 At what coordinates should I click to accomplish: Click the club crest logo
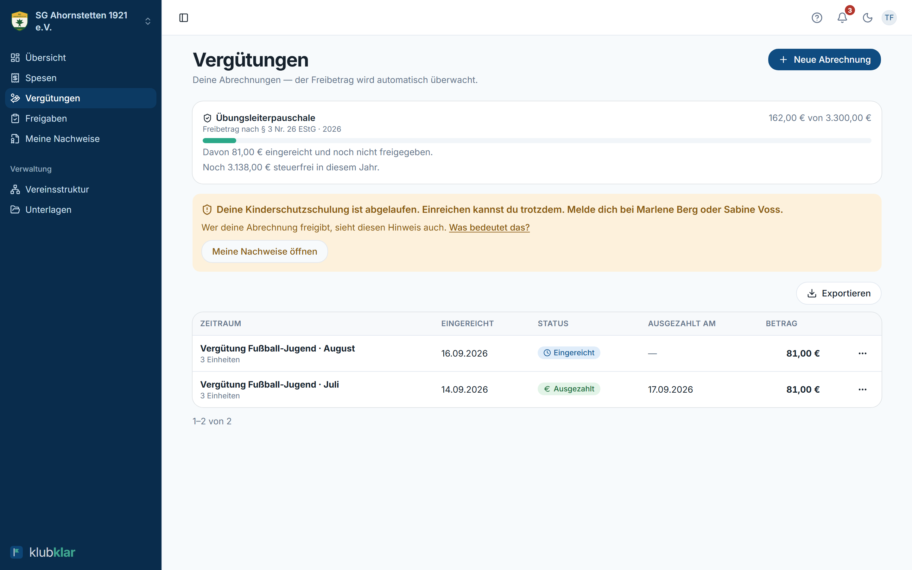[x=20, y=21]
